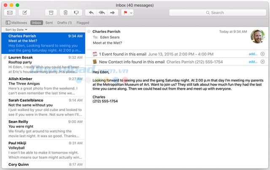Show the Mailboxes sidebar
This screenshot has width=270, height=170.
click(x=16, y=23)
